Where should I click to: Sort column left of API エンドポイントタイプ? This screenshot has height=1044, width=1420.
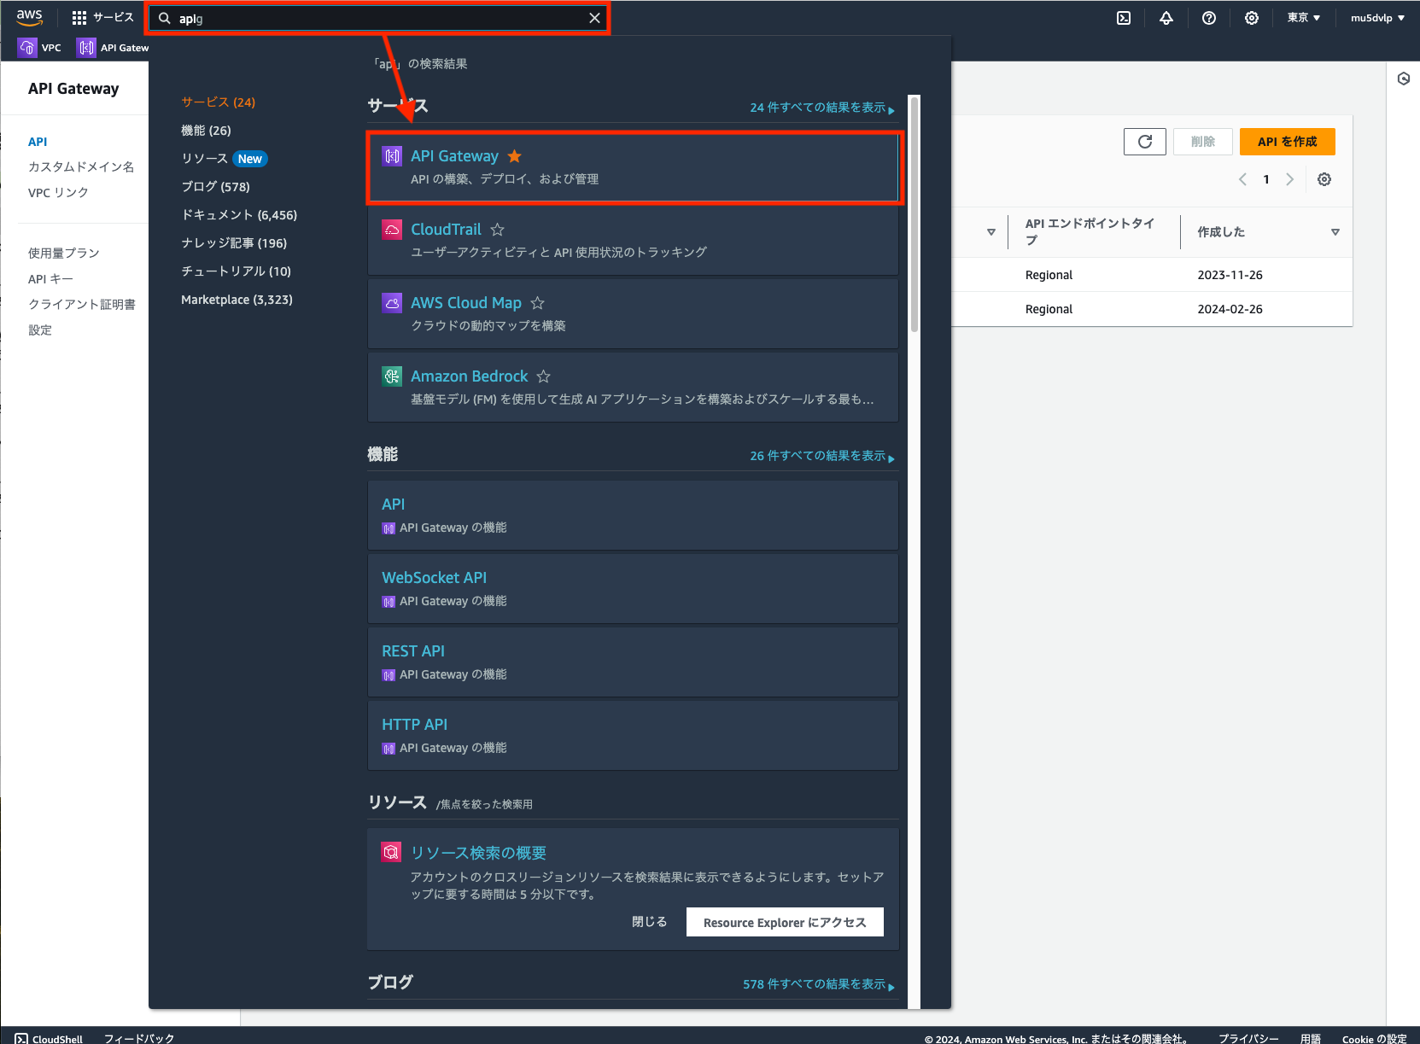pyautogui.click(x=991, y=232)
